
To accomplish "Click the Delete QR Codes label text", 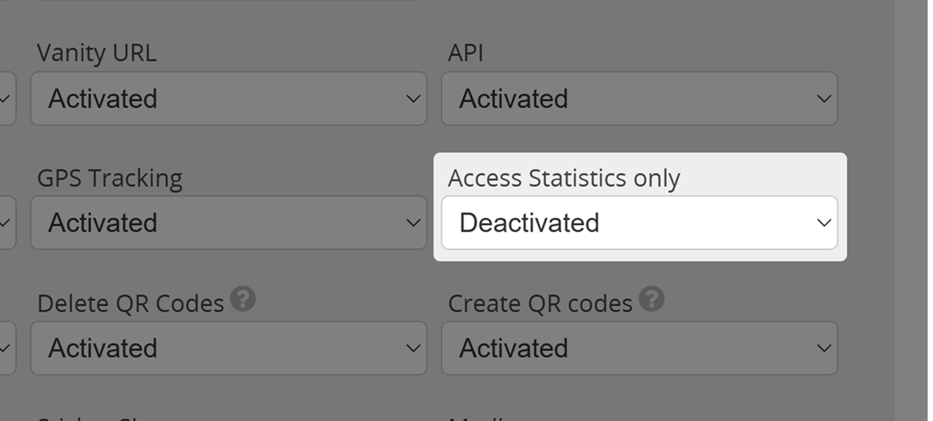I will [x=131, y=304].
